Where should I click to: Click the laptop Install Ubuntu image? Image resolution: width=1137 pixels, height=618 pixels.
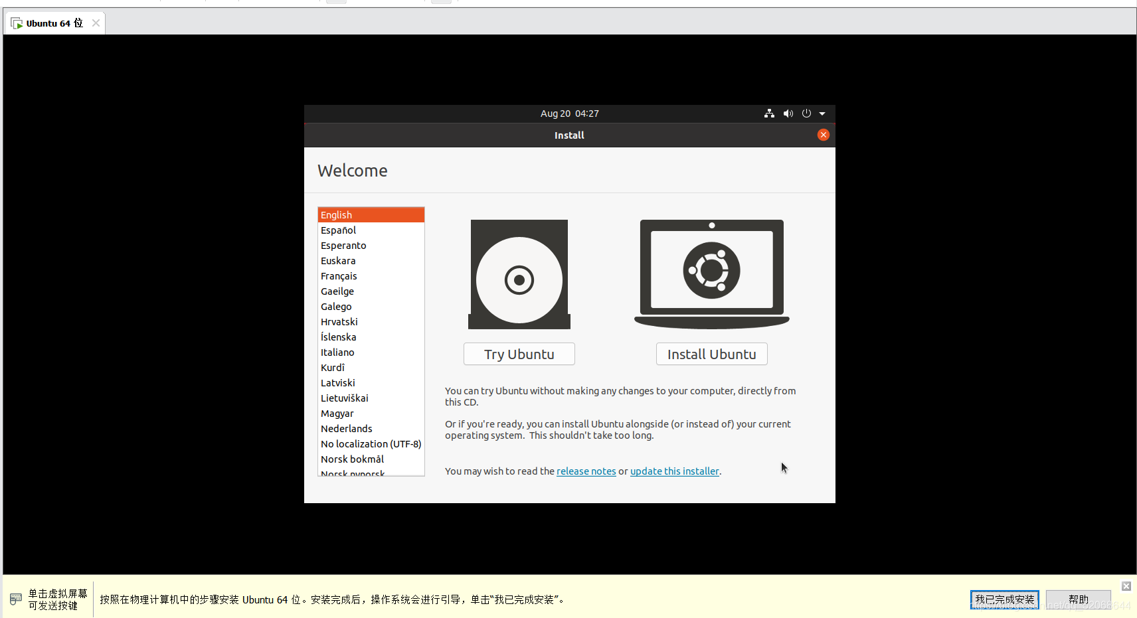coord(712,274)
